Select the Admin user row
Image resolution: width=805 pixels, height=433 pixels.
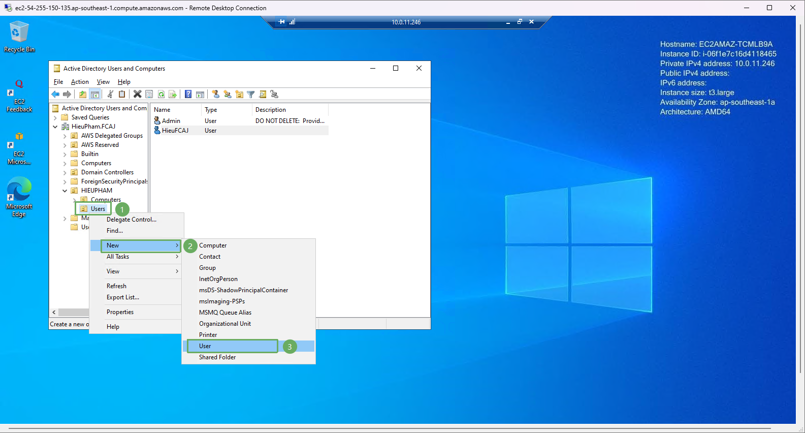(240, 121)
